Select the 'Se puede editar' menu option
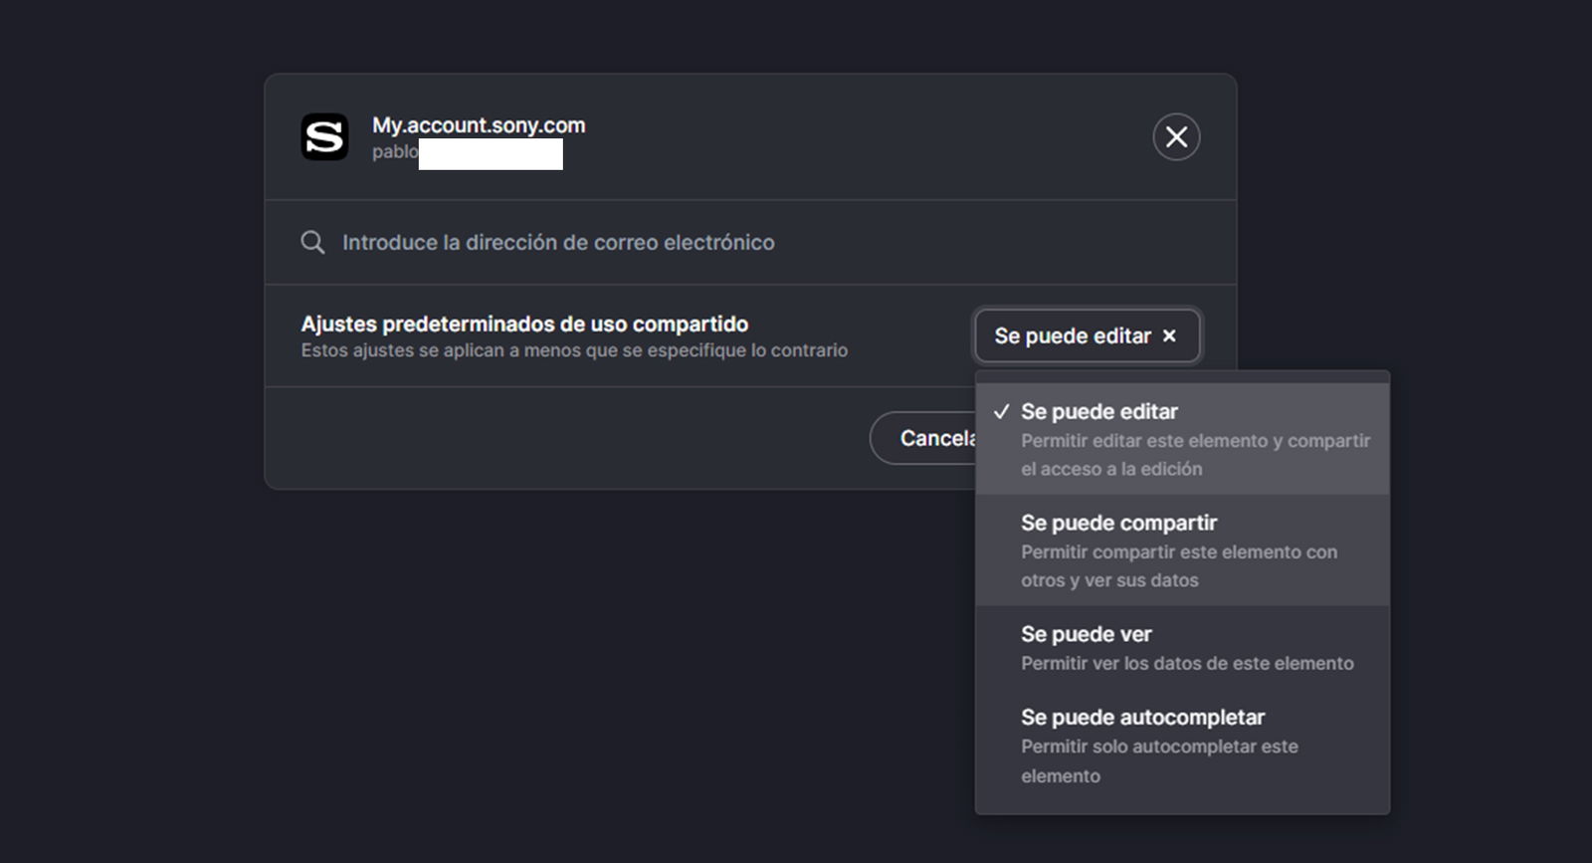This screenshot has width=1592, height=863. click(x=1182, y=439)
